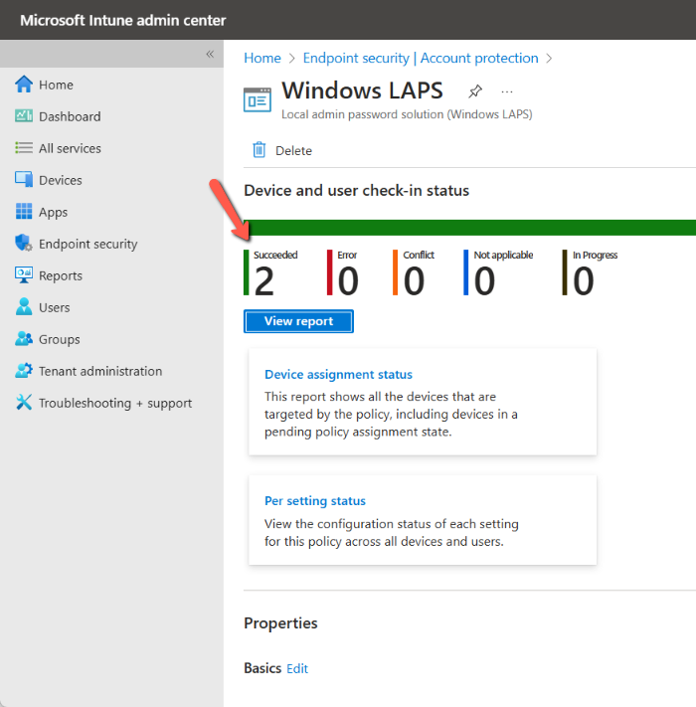The image size is (696, 707).
Task: Click the In Progress count value
Action: pos(583,280)
